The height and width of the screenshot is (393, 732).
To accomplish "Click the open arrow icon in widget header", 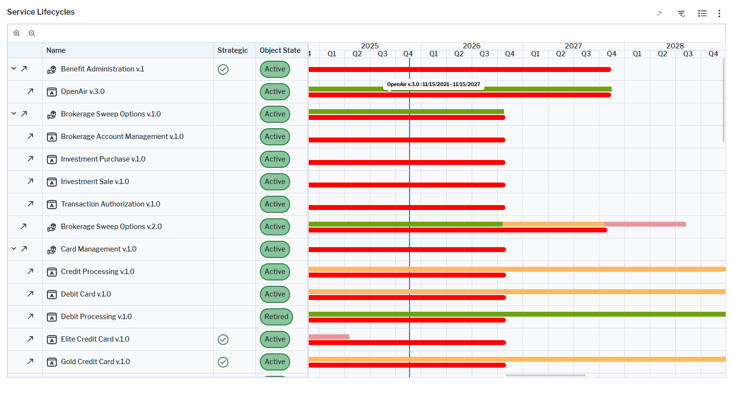I will (x=659, y=14).
